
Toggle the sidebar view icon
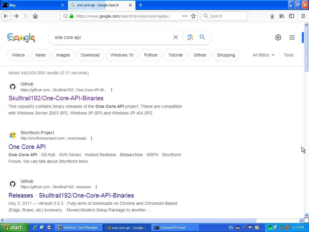tap(291, 16)
